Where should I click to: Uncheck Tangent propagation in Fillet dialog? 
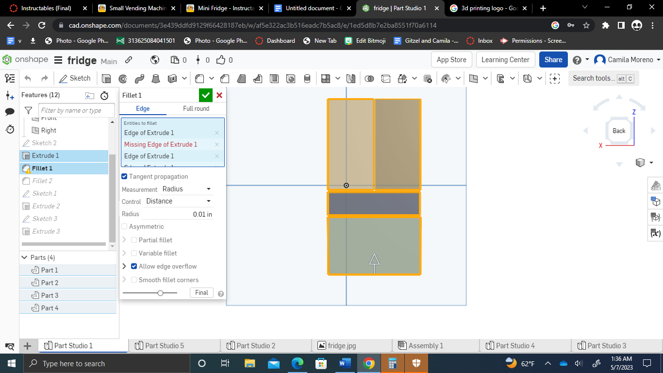tap(124, 176)
